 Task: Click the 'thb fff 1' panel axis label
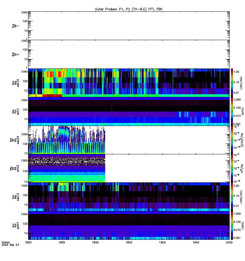click(16, 26)
